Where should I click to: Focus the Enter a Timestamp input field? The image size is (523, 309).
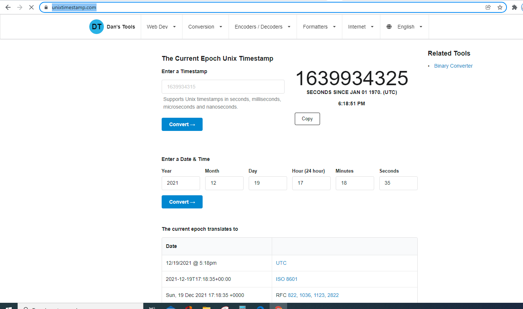pos(223,87)
